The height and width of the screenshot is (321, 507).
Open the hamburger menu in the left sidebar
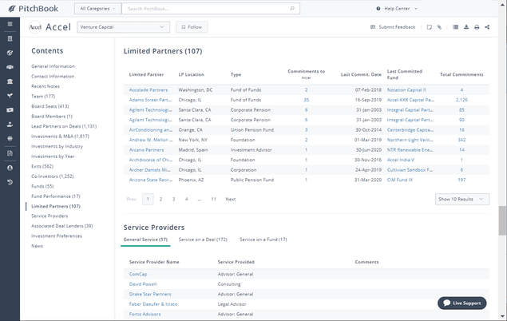pyautogui.click(x=10, y=24)
